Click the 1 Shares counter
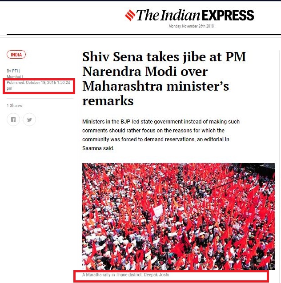The image size is (281, 283). point(14,106)
